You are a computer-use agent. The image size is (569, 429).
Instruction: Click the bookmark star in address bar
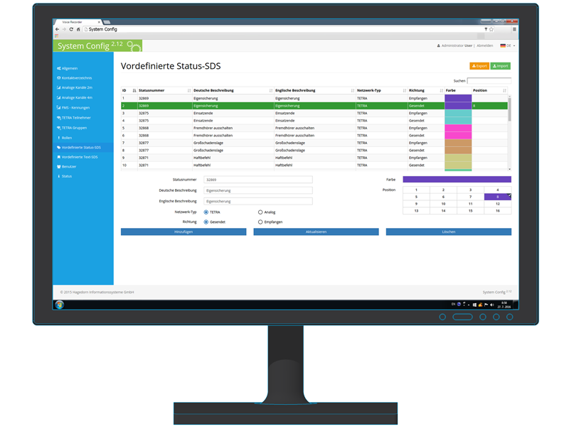pyautogui.click(x=491, y=29)
